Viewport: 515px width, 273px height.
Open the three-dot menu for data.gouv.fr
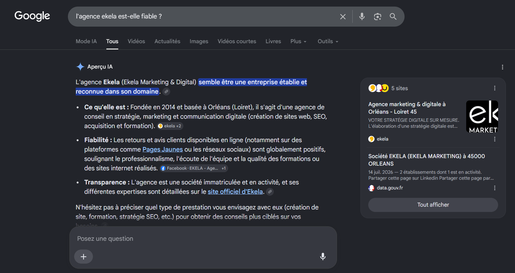[495, 188]
